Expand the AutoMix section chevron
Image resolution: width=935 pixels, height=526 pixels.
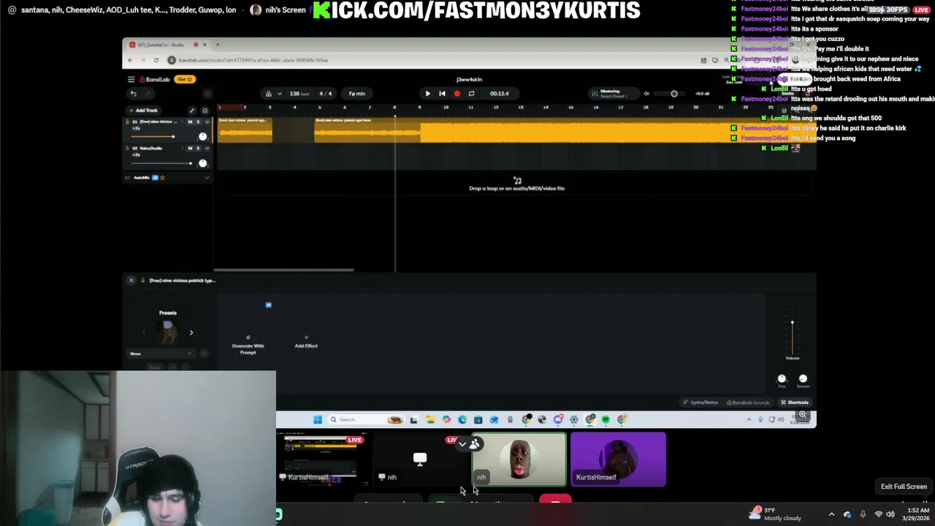click(207, 178)
